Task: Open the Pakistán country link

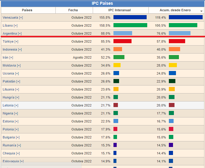Action: click(9, 81)
